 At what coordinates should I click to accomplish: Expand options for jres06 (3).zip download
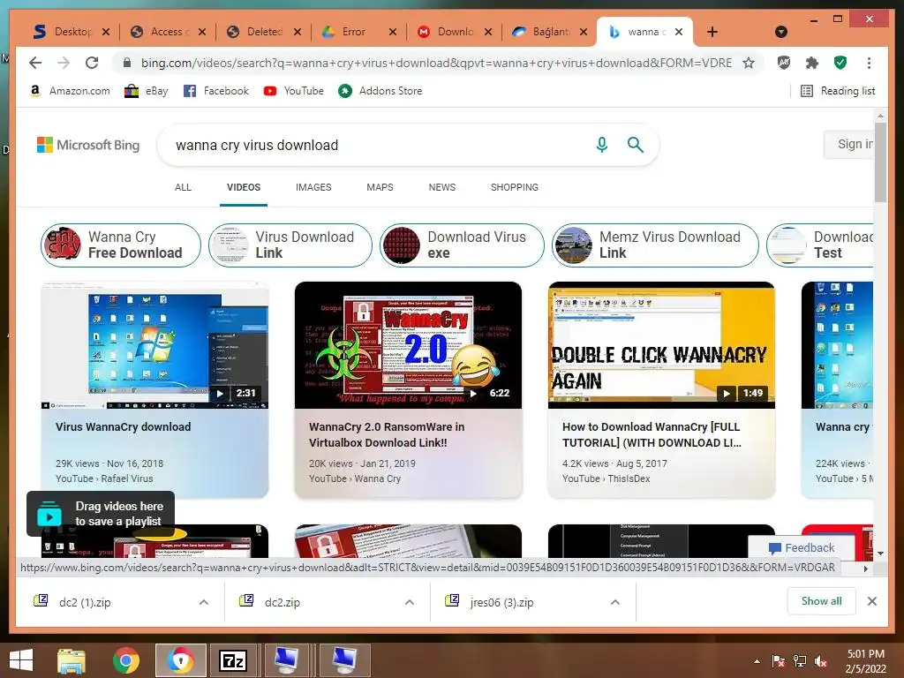pos(615,602)
